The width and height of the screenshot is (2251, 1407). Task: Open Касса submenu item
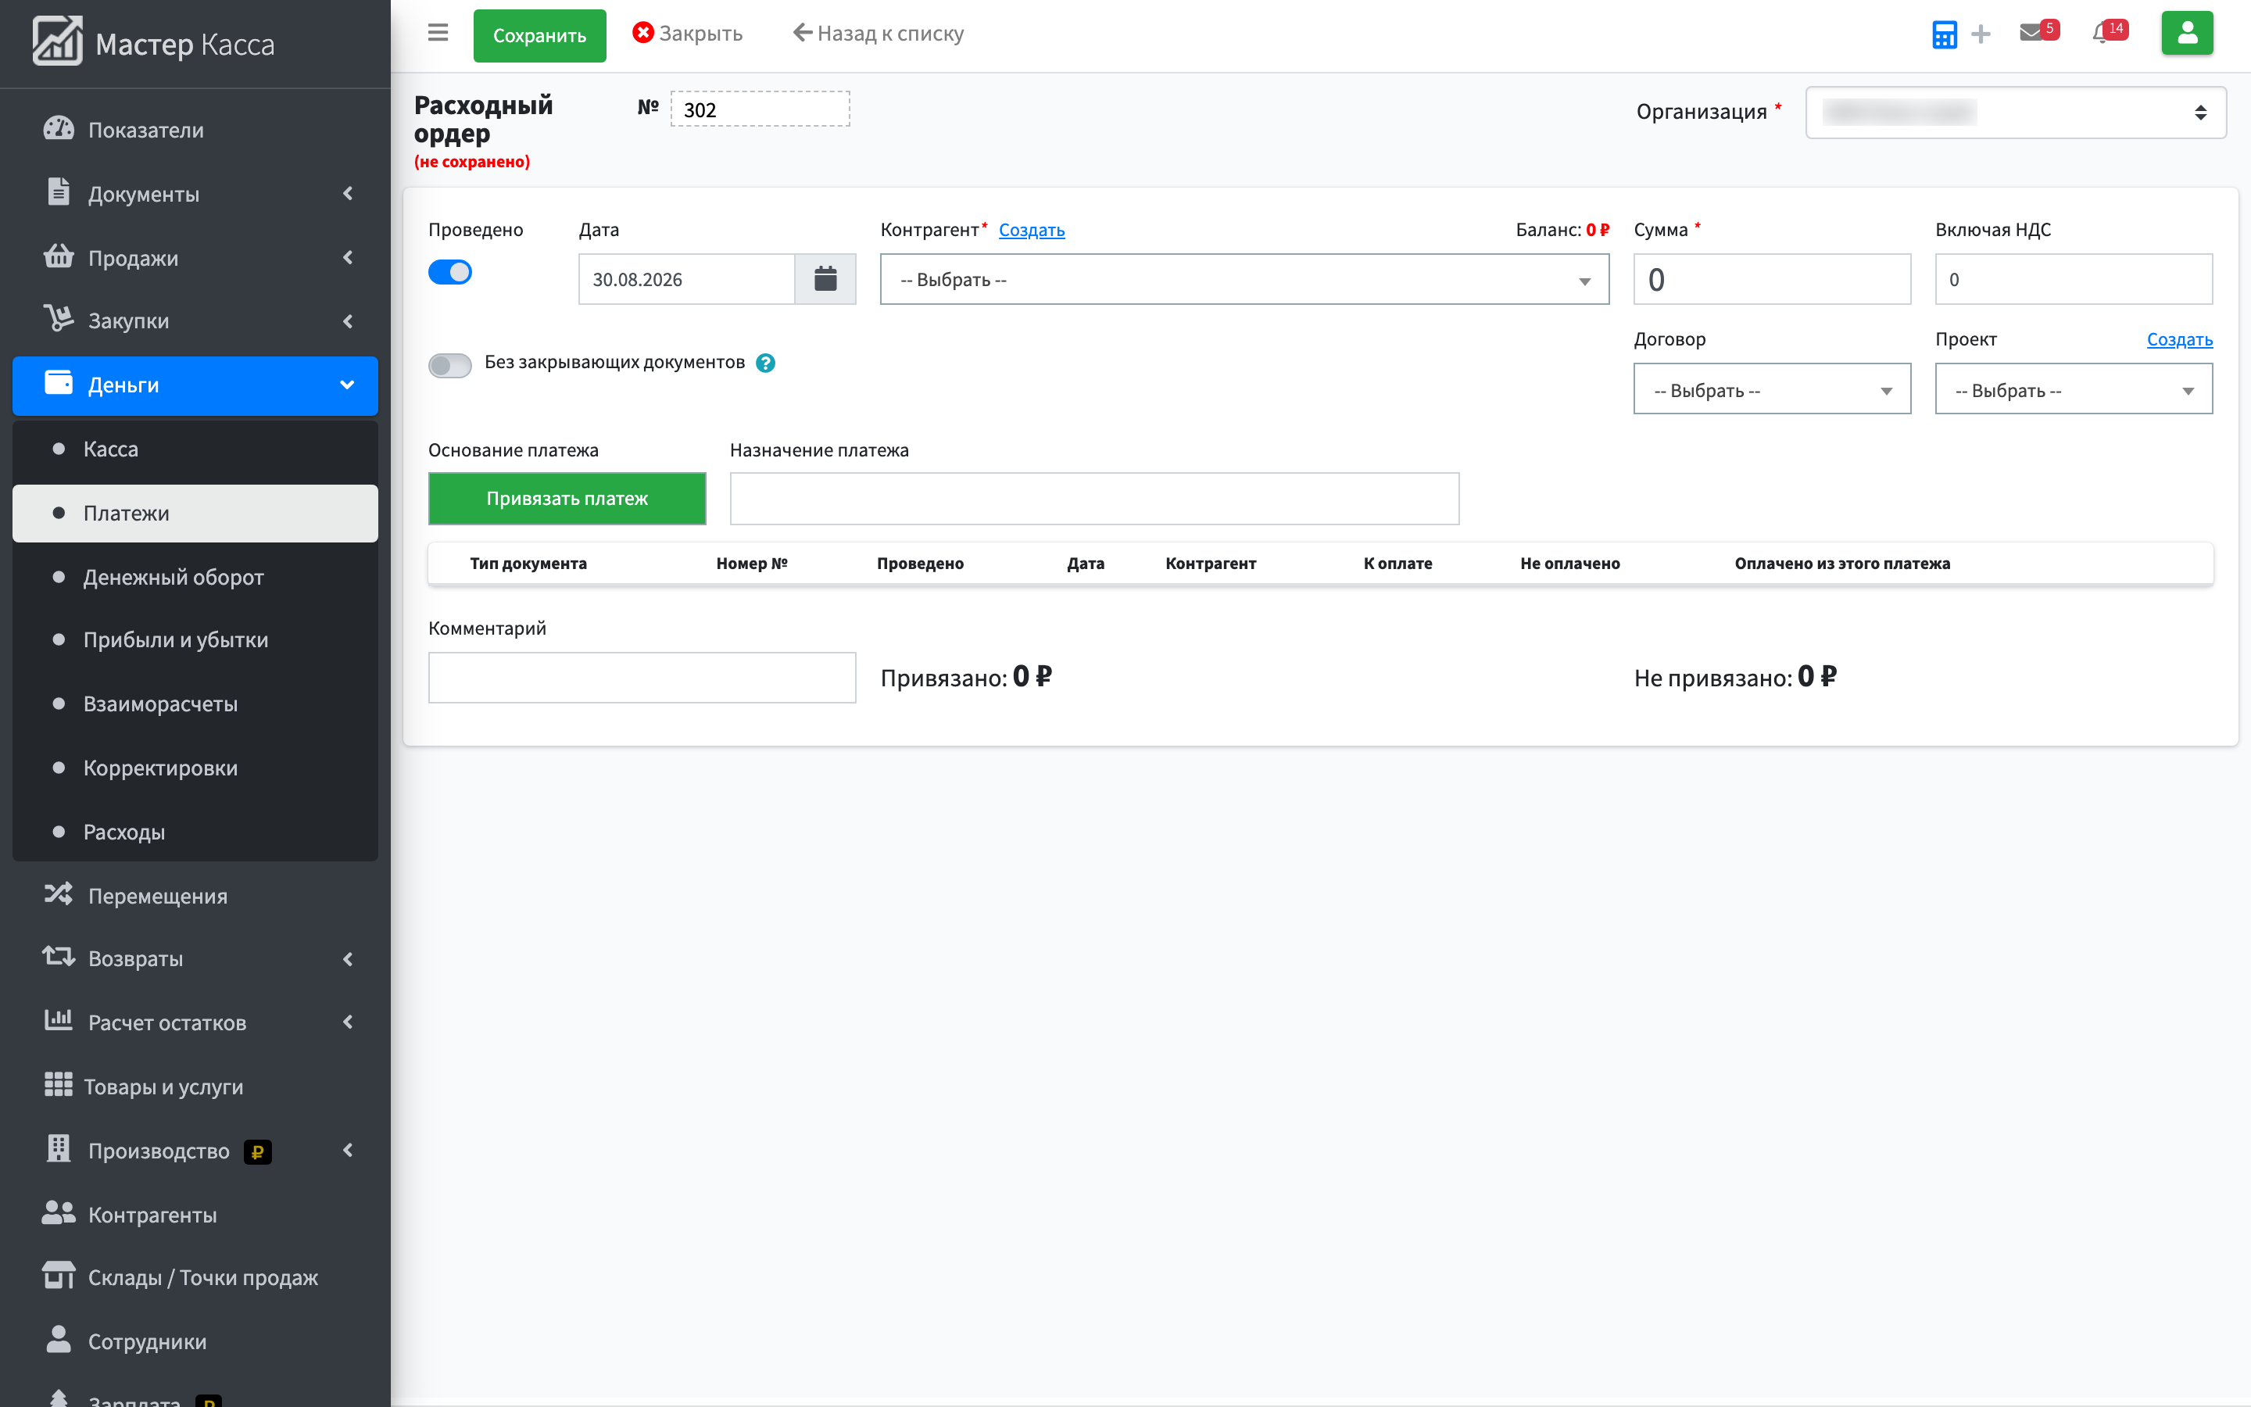coord(195,449)
